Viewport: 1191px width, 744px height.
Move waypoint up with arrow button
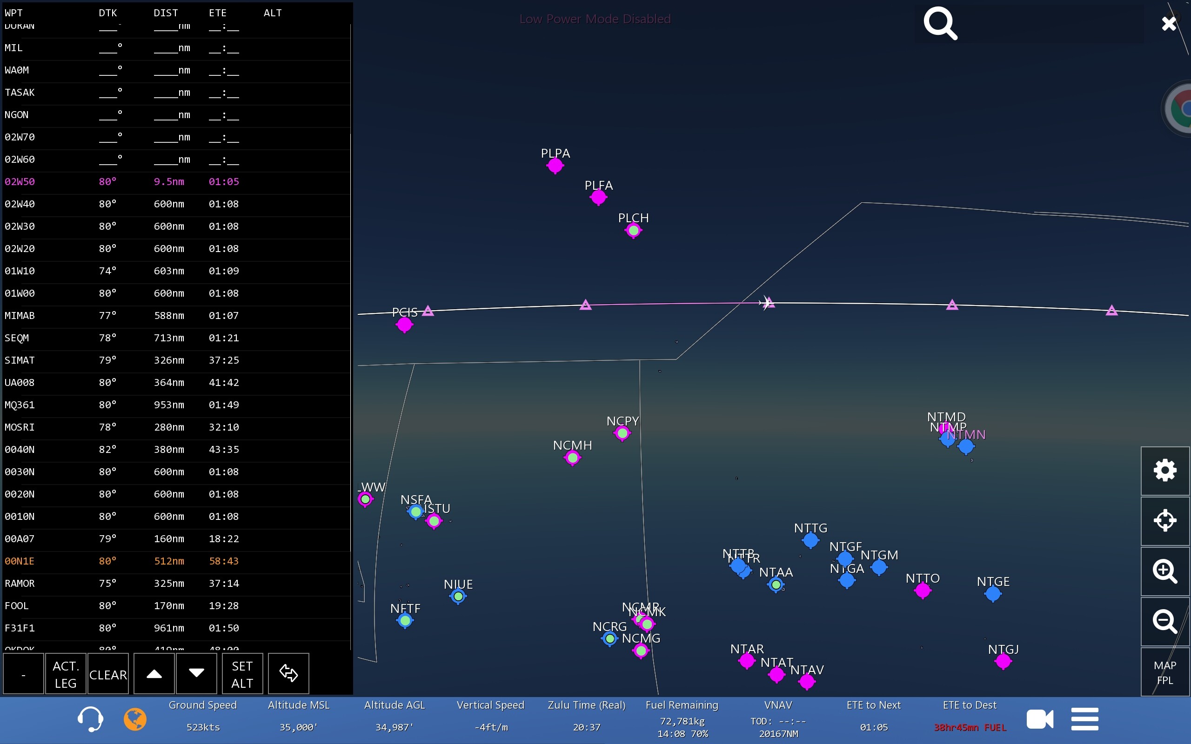[154, 674]
